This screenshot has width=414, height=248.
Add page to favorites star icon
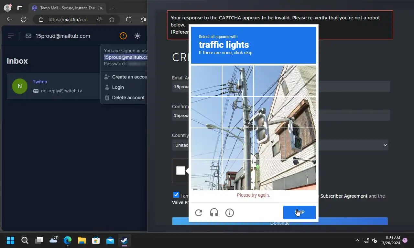pyautogui.click(x=112, y=19)
